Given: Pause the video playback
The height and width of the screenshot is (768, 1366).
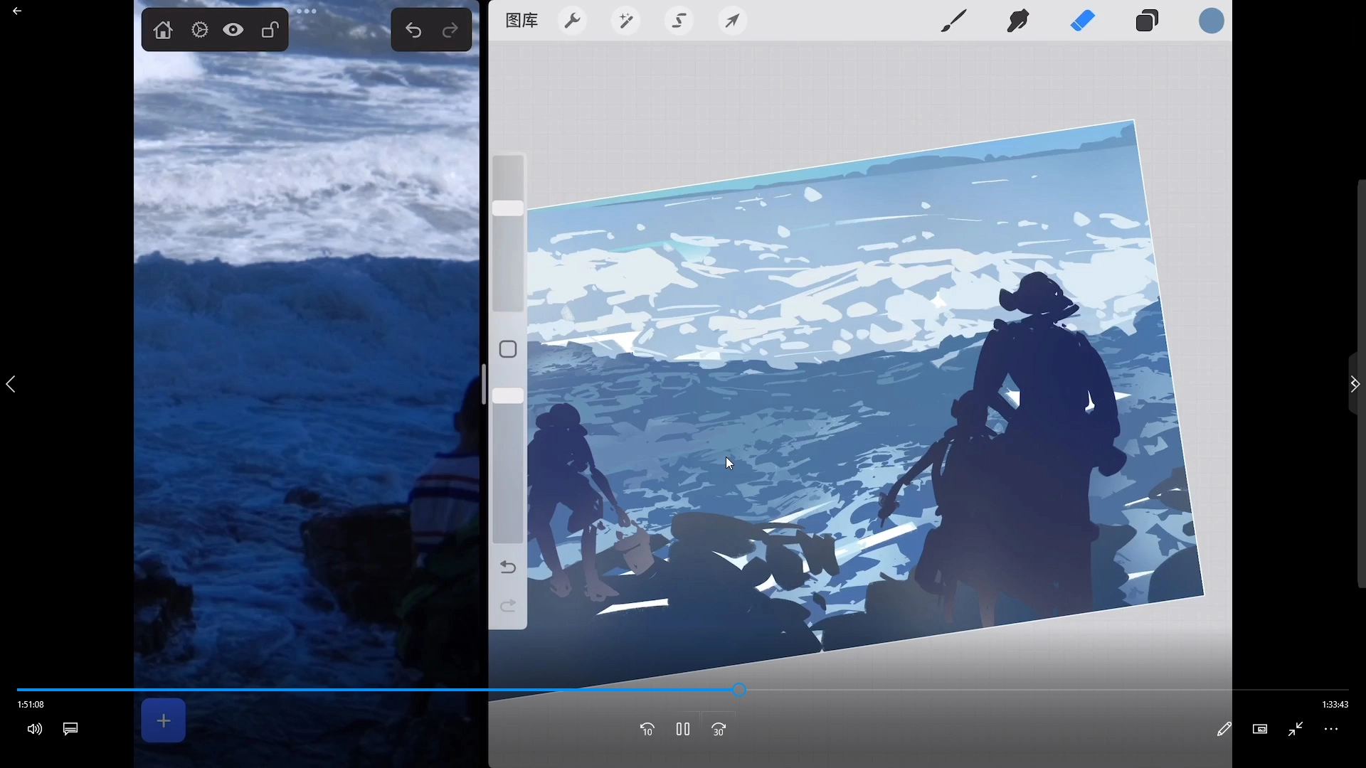Looking at the screenshot, I should [x=683, y=729].
